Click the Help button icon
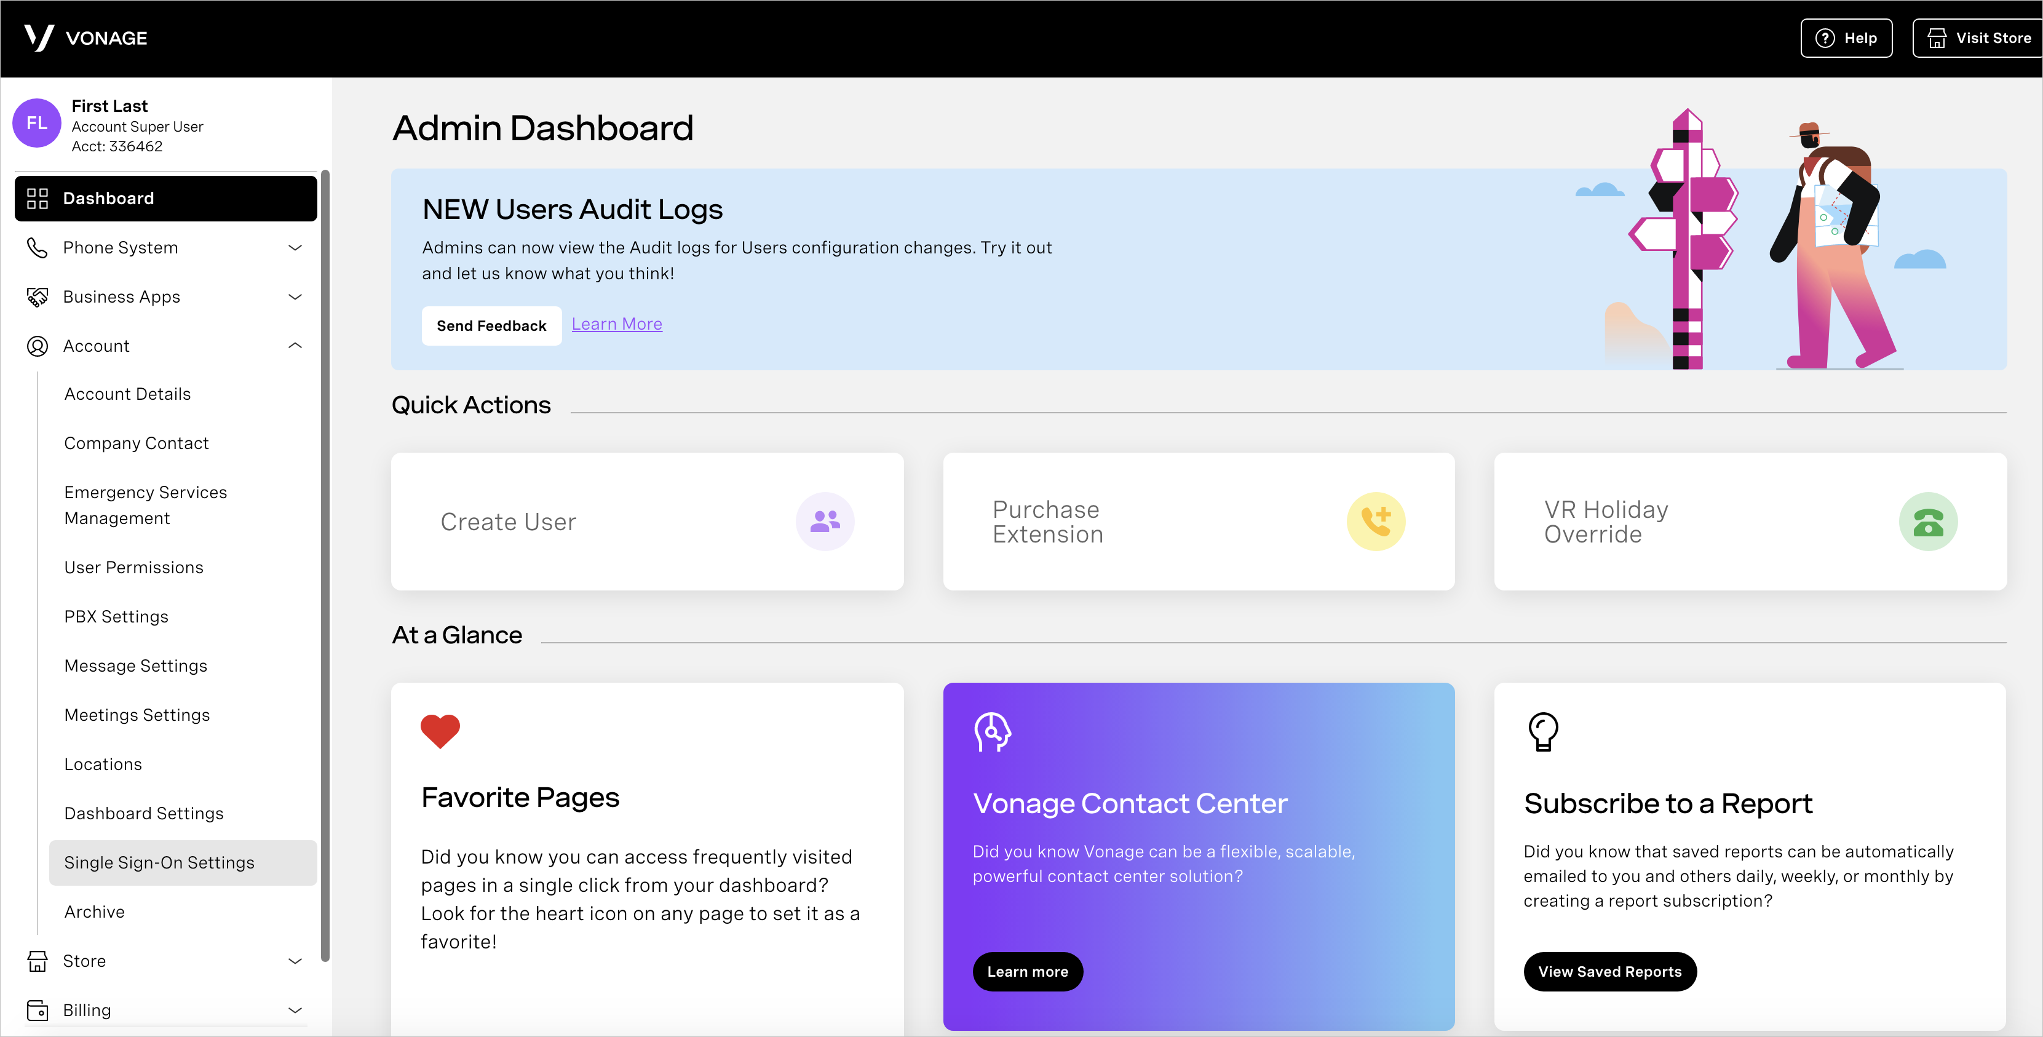 click(1830, 37)
